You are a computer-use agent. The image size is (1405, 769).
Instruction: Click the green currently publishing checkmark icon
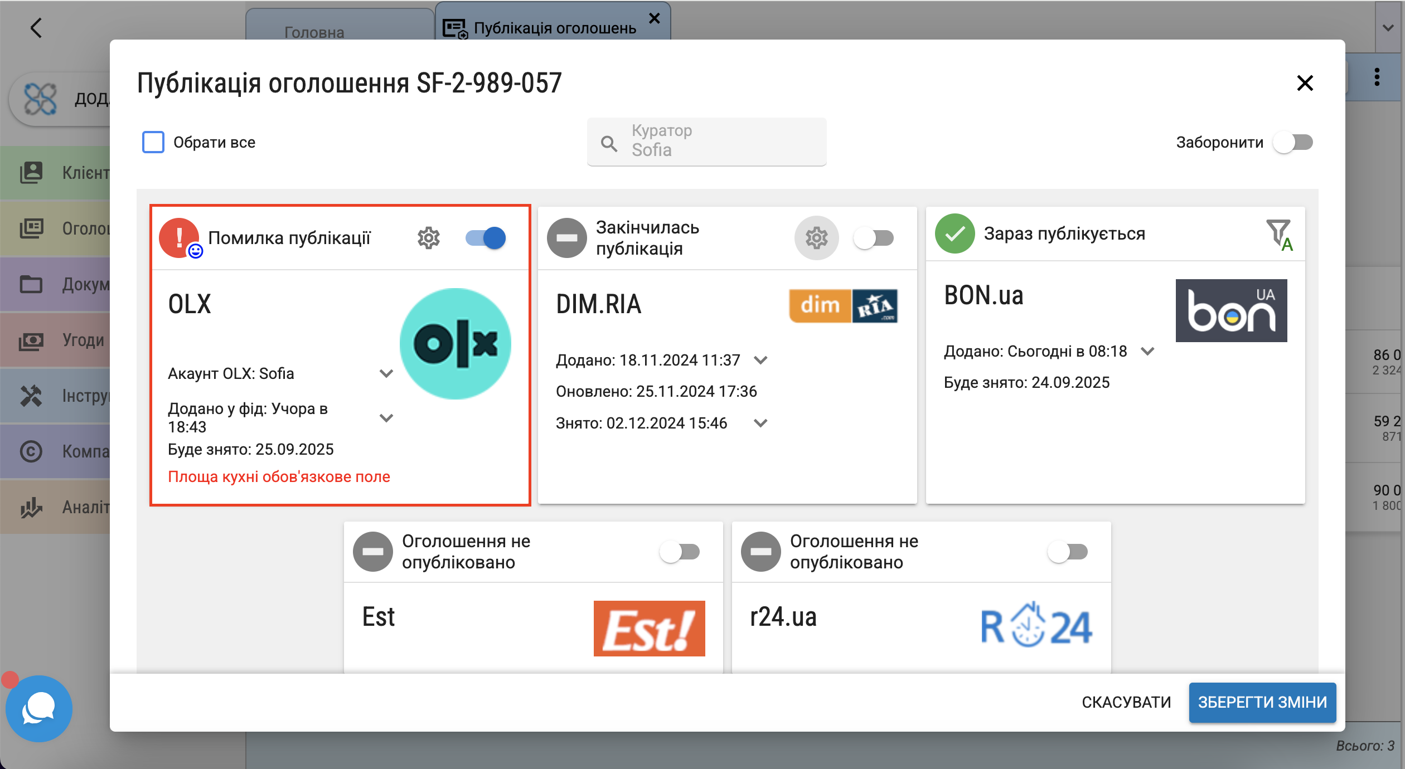pos(955,233)
